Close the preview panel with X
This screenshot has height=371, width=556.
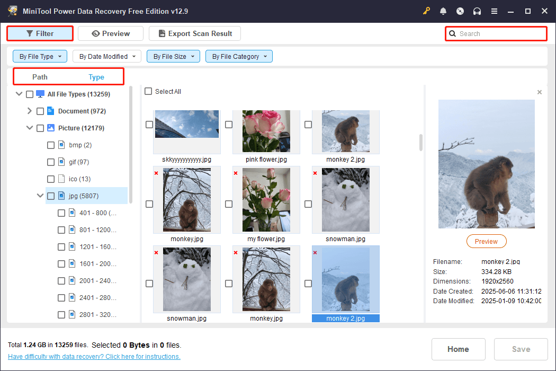(x=540, y=92)
